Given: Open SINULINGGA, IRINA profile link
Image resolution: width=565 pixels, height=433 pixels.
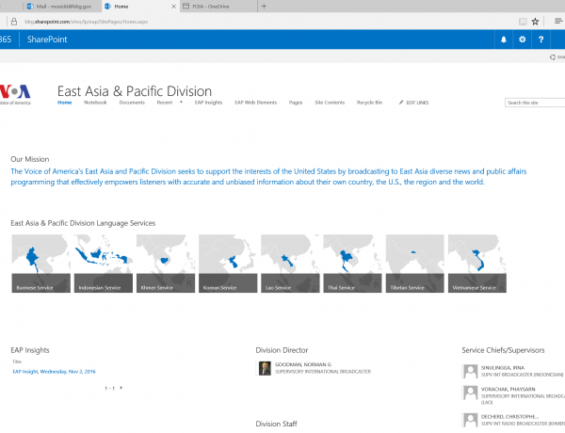Looking at the screenshot, I should coord(503,368).
